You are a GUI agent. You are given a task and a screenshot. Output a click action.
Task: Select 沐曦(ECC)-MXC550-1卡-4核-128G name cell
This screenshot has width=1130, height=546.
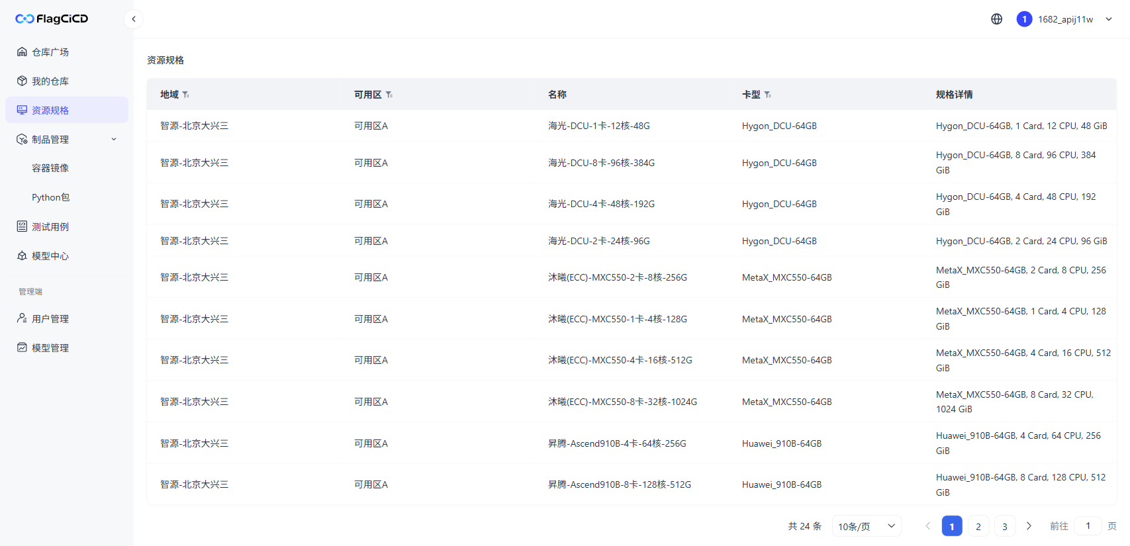pyautogui.click(x=618, y=319)
